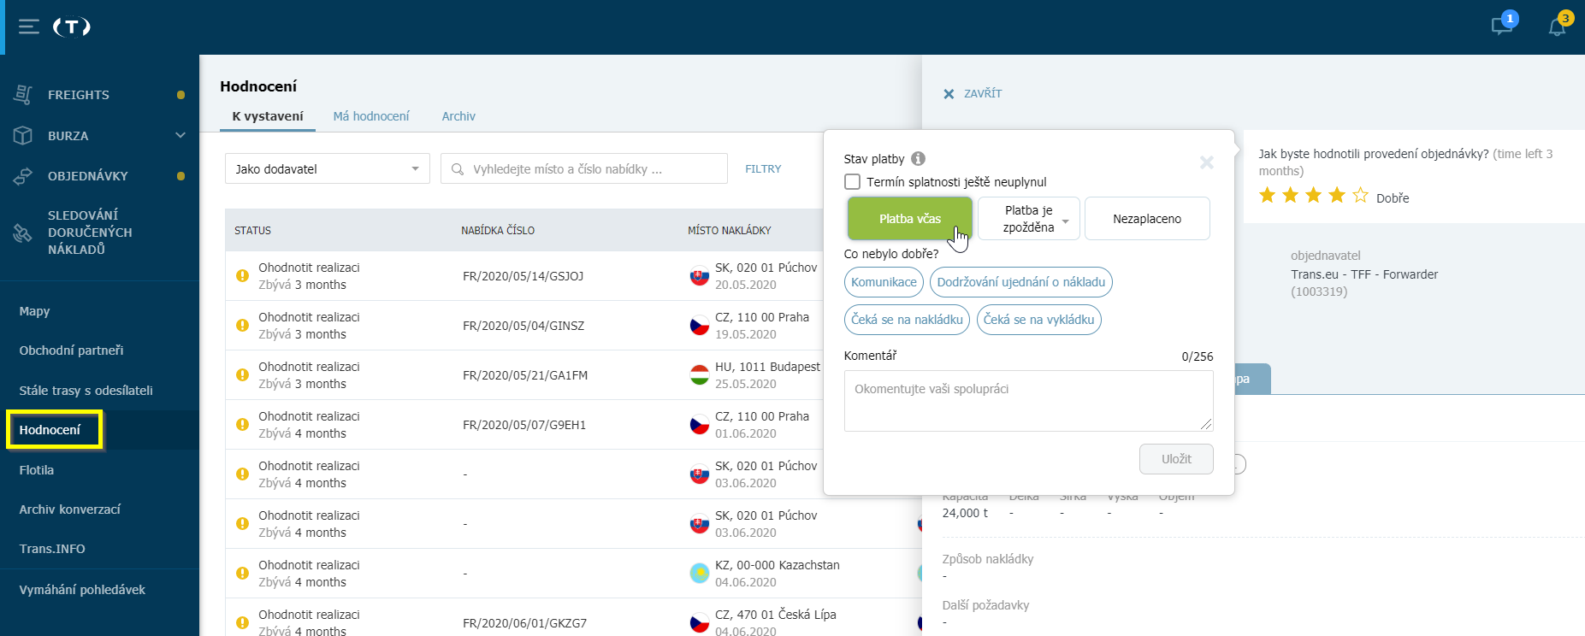Open Flotila in sidebar
This screenshot has width=1585, height=636.
pyautogui.click(x=37, y=470)
